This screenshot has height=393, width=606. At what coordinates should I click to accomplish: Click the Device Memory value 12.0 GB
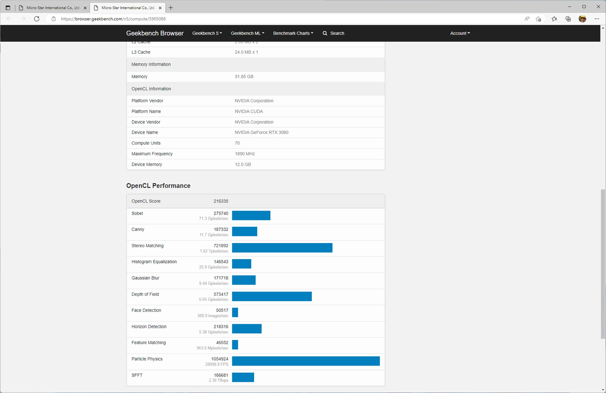tap(243, 164)
